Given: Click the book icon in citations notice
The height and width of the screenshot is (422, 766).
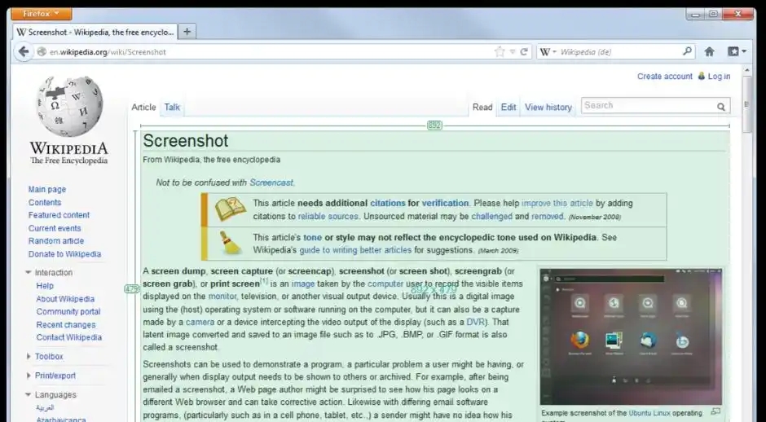Looking at the screenshot, I should pyautogui.click(x=230, y=209).
